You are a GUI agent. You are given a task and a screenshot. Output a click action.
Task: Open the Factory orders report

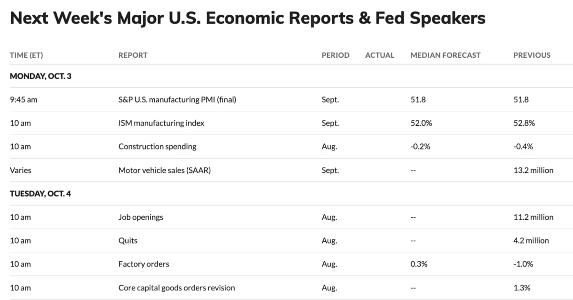point(143,264)
